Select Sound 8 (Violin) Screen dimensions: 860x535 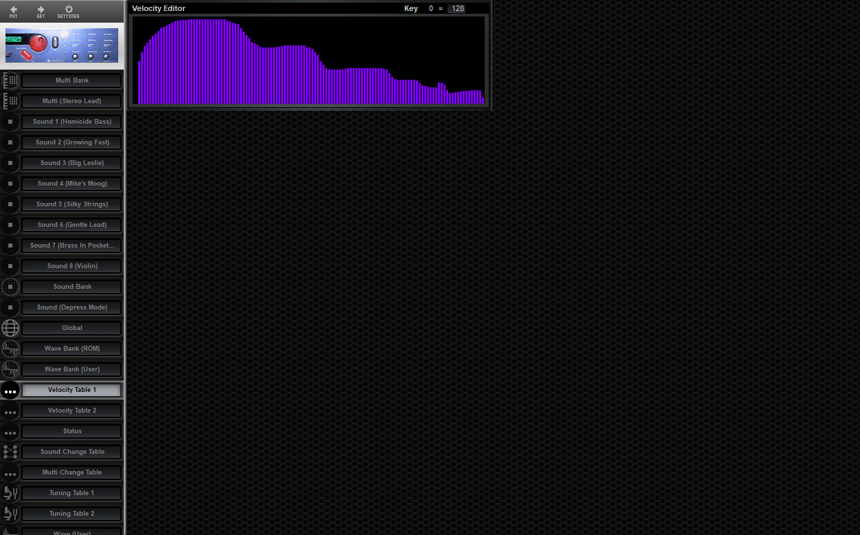click(x=71, y=266)
